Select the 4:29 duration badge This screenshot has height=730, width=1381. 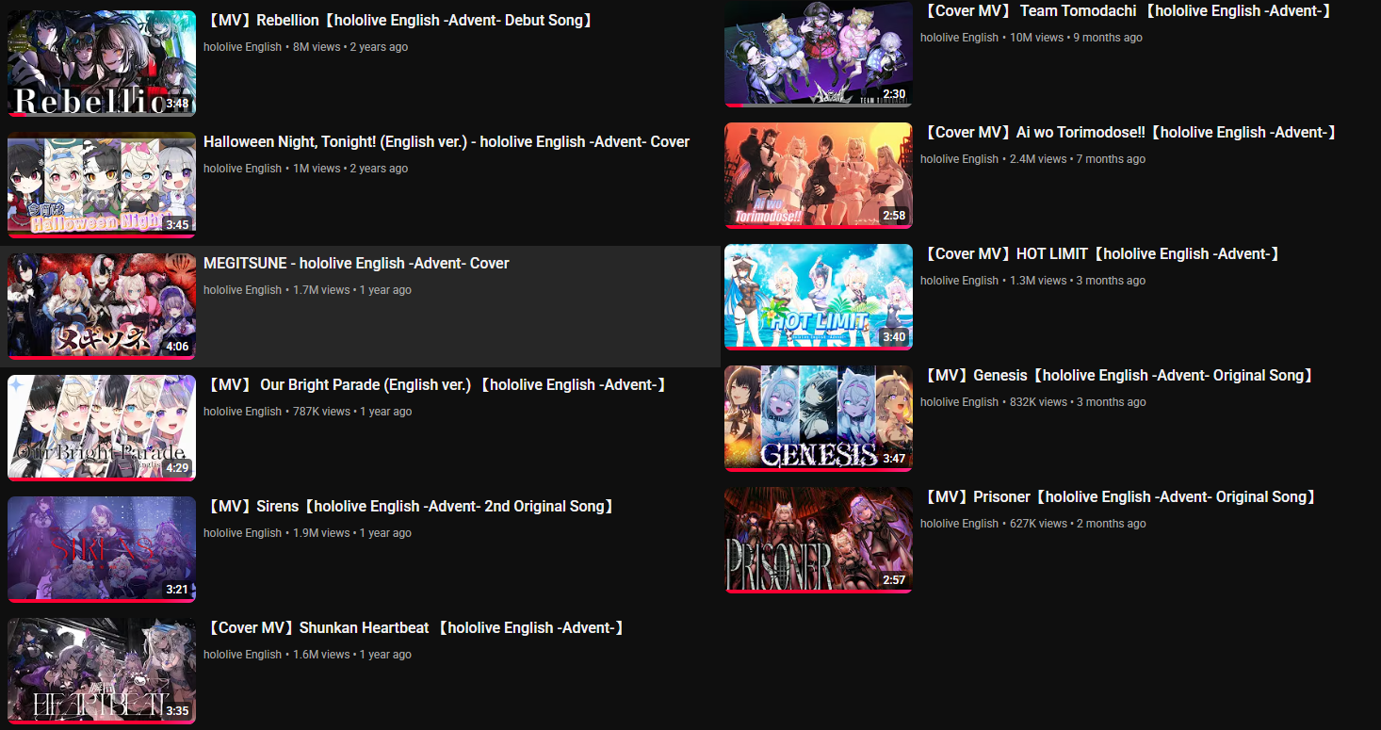[177, 468]
